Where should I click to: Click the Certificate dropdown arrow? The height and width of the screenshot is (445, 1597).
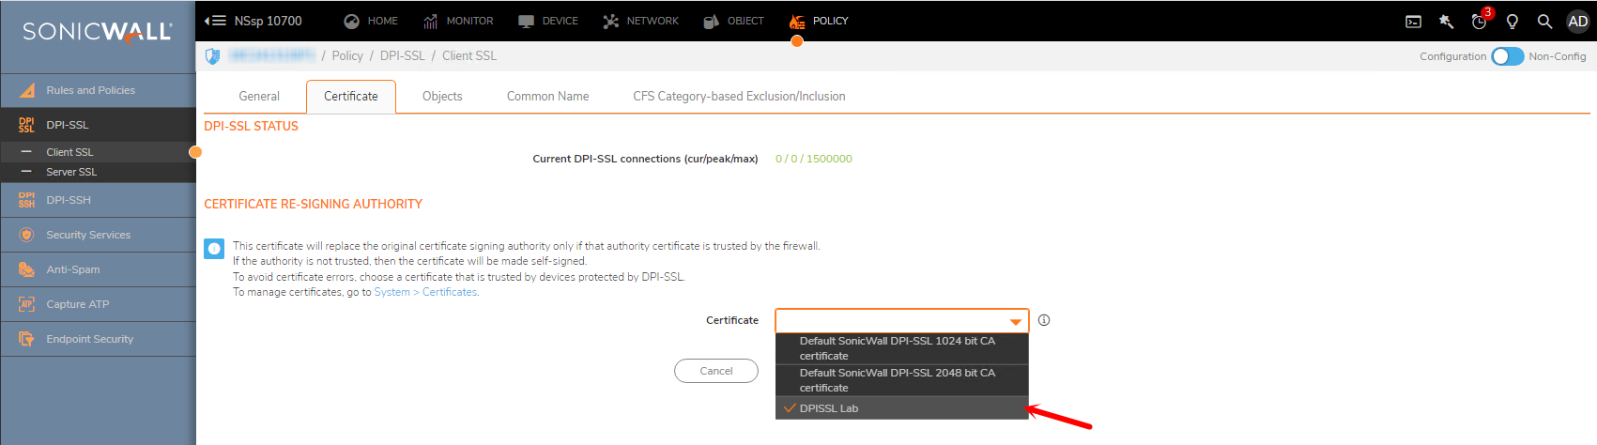point(1015,321)
